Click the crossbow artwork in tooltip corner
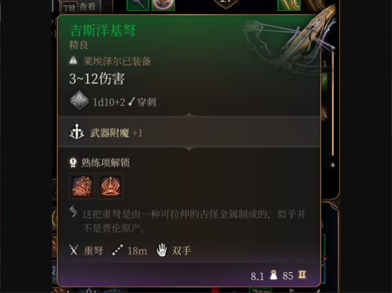The width and height of the screenshot is (392, 293). [x=290, y=43]
